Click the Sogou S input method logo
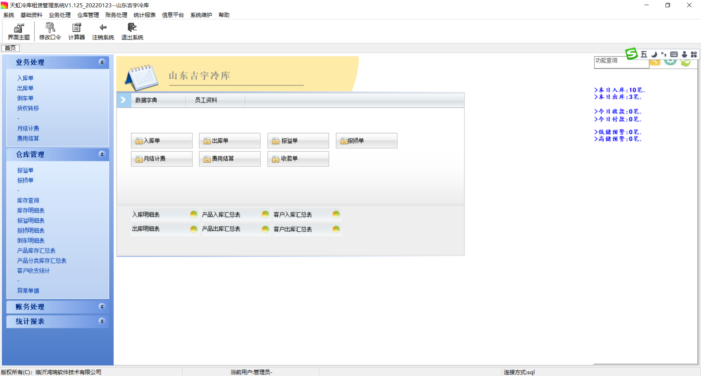The height and width of the screenshot is (376, 701). (x=631, y=54)
